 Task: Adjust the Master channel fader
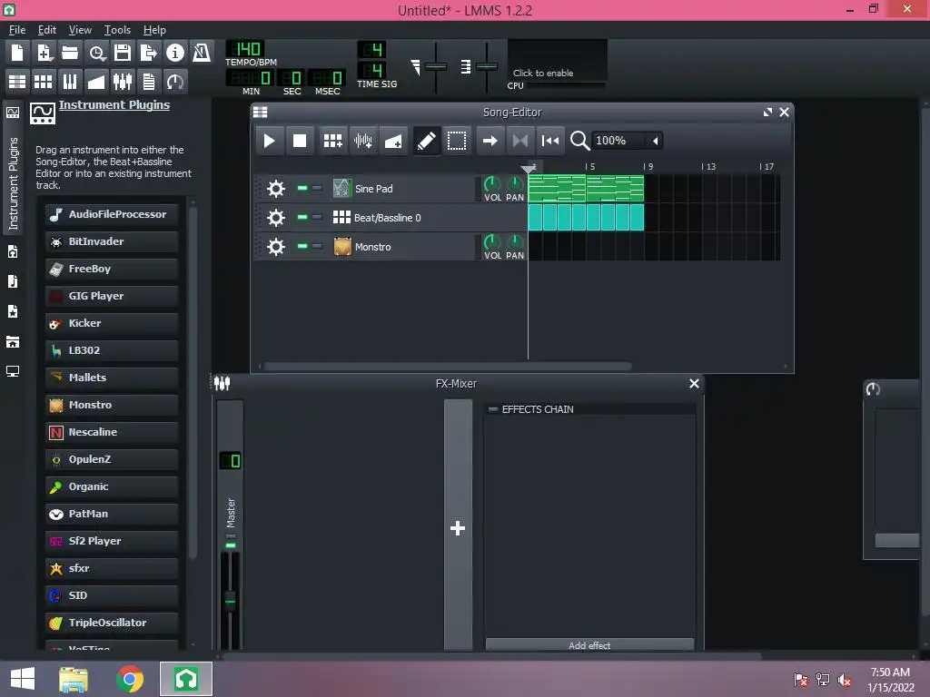(230, 602)
